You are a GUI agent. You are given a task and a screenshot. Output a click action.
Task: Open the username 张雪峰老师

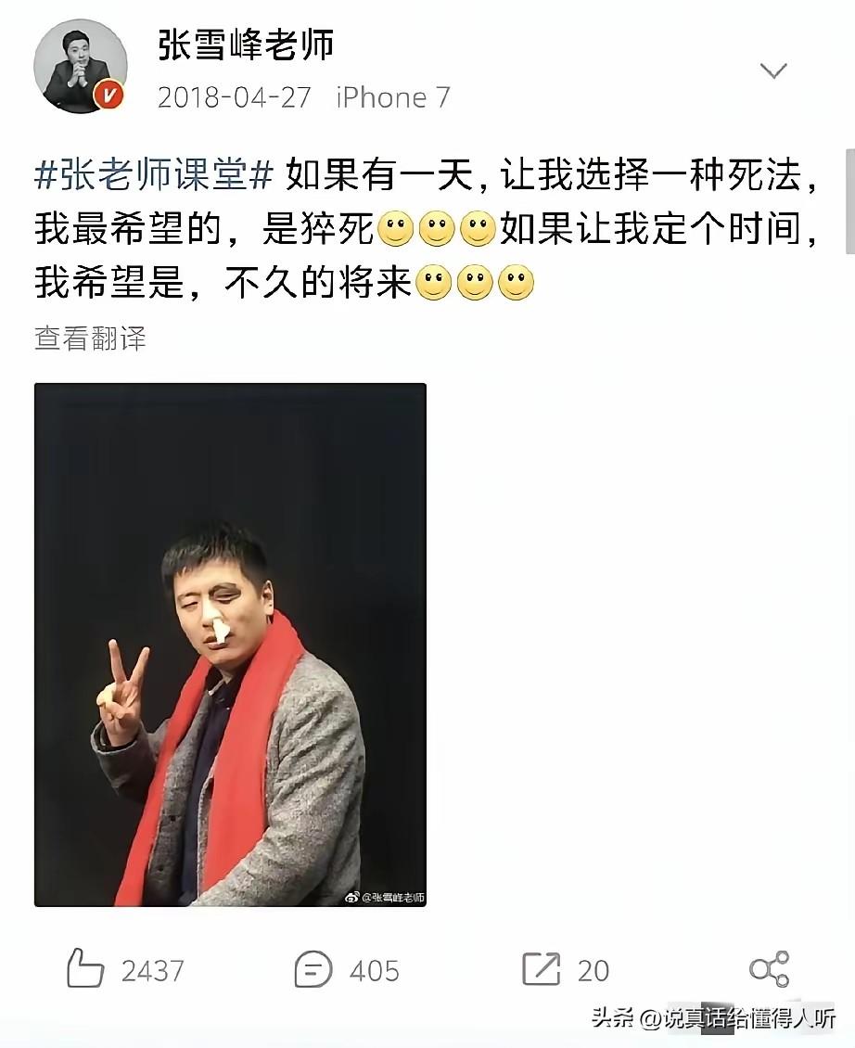click(x=246, y=45)
